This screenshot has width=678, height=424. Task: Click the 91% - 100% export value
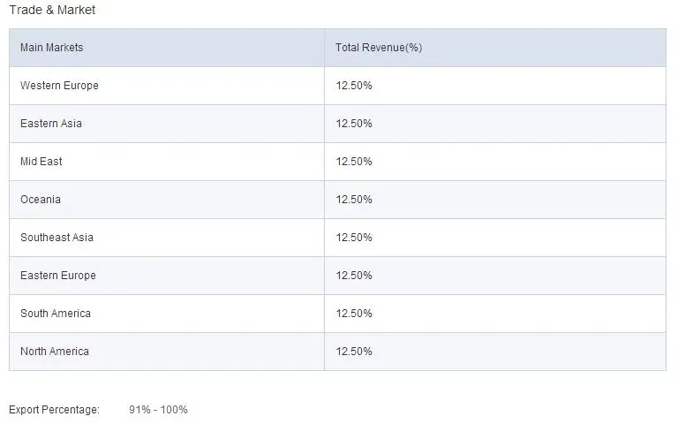158,410
